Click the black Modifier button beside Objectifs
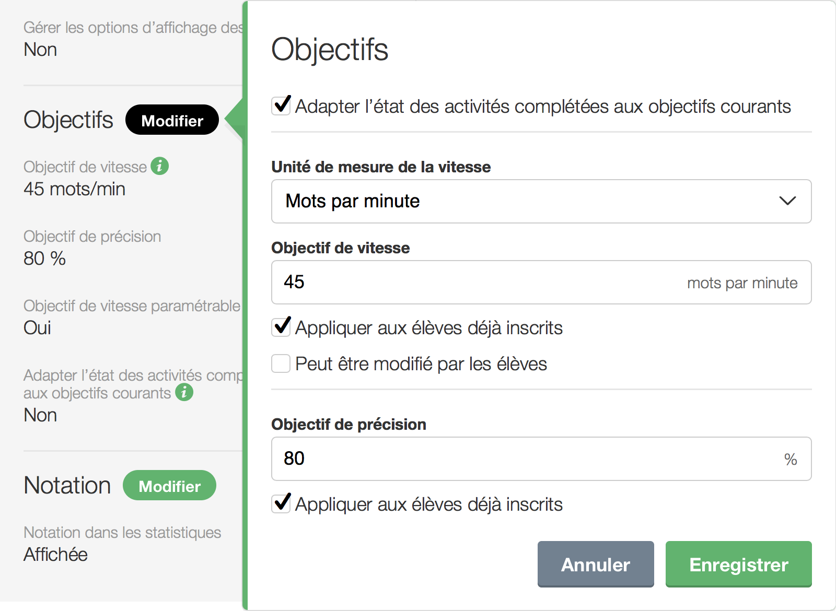 [x=172, y=120]
